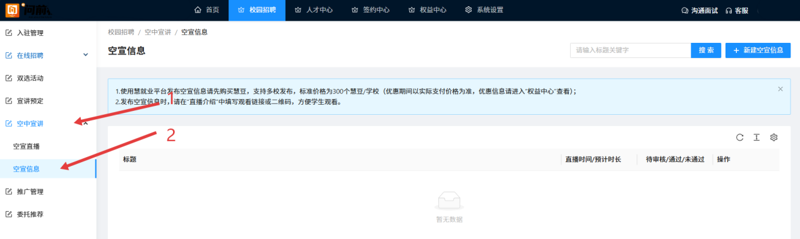Switch to the 校园招聘 tab
This screenshot has height=239, width=800.
pos(256,10)
